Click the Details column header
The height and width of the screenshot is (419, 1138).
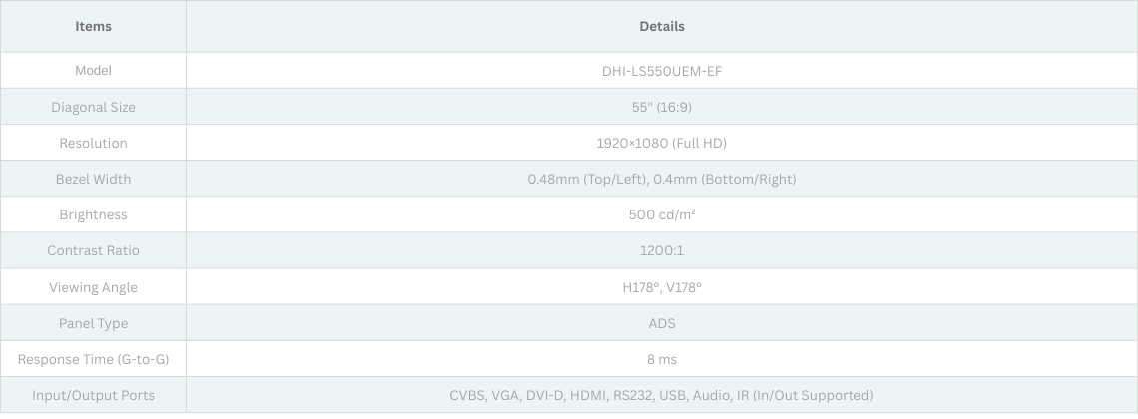pos(661,27)
